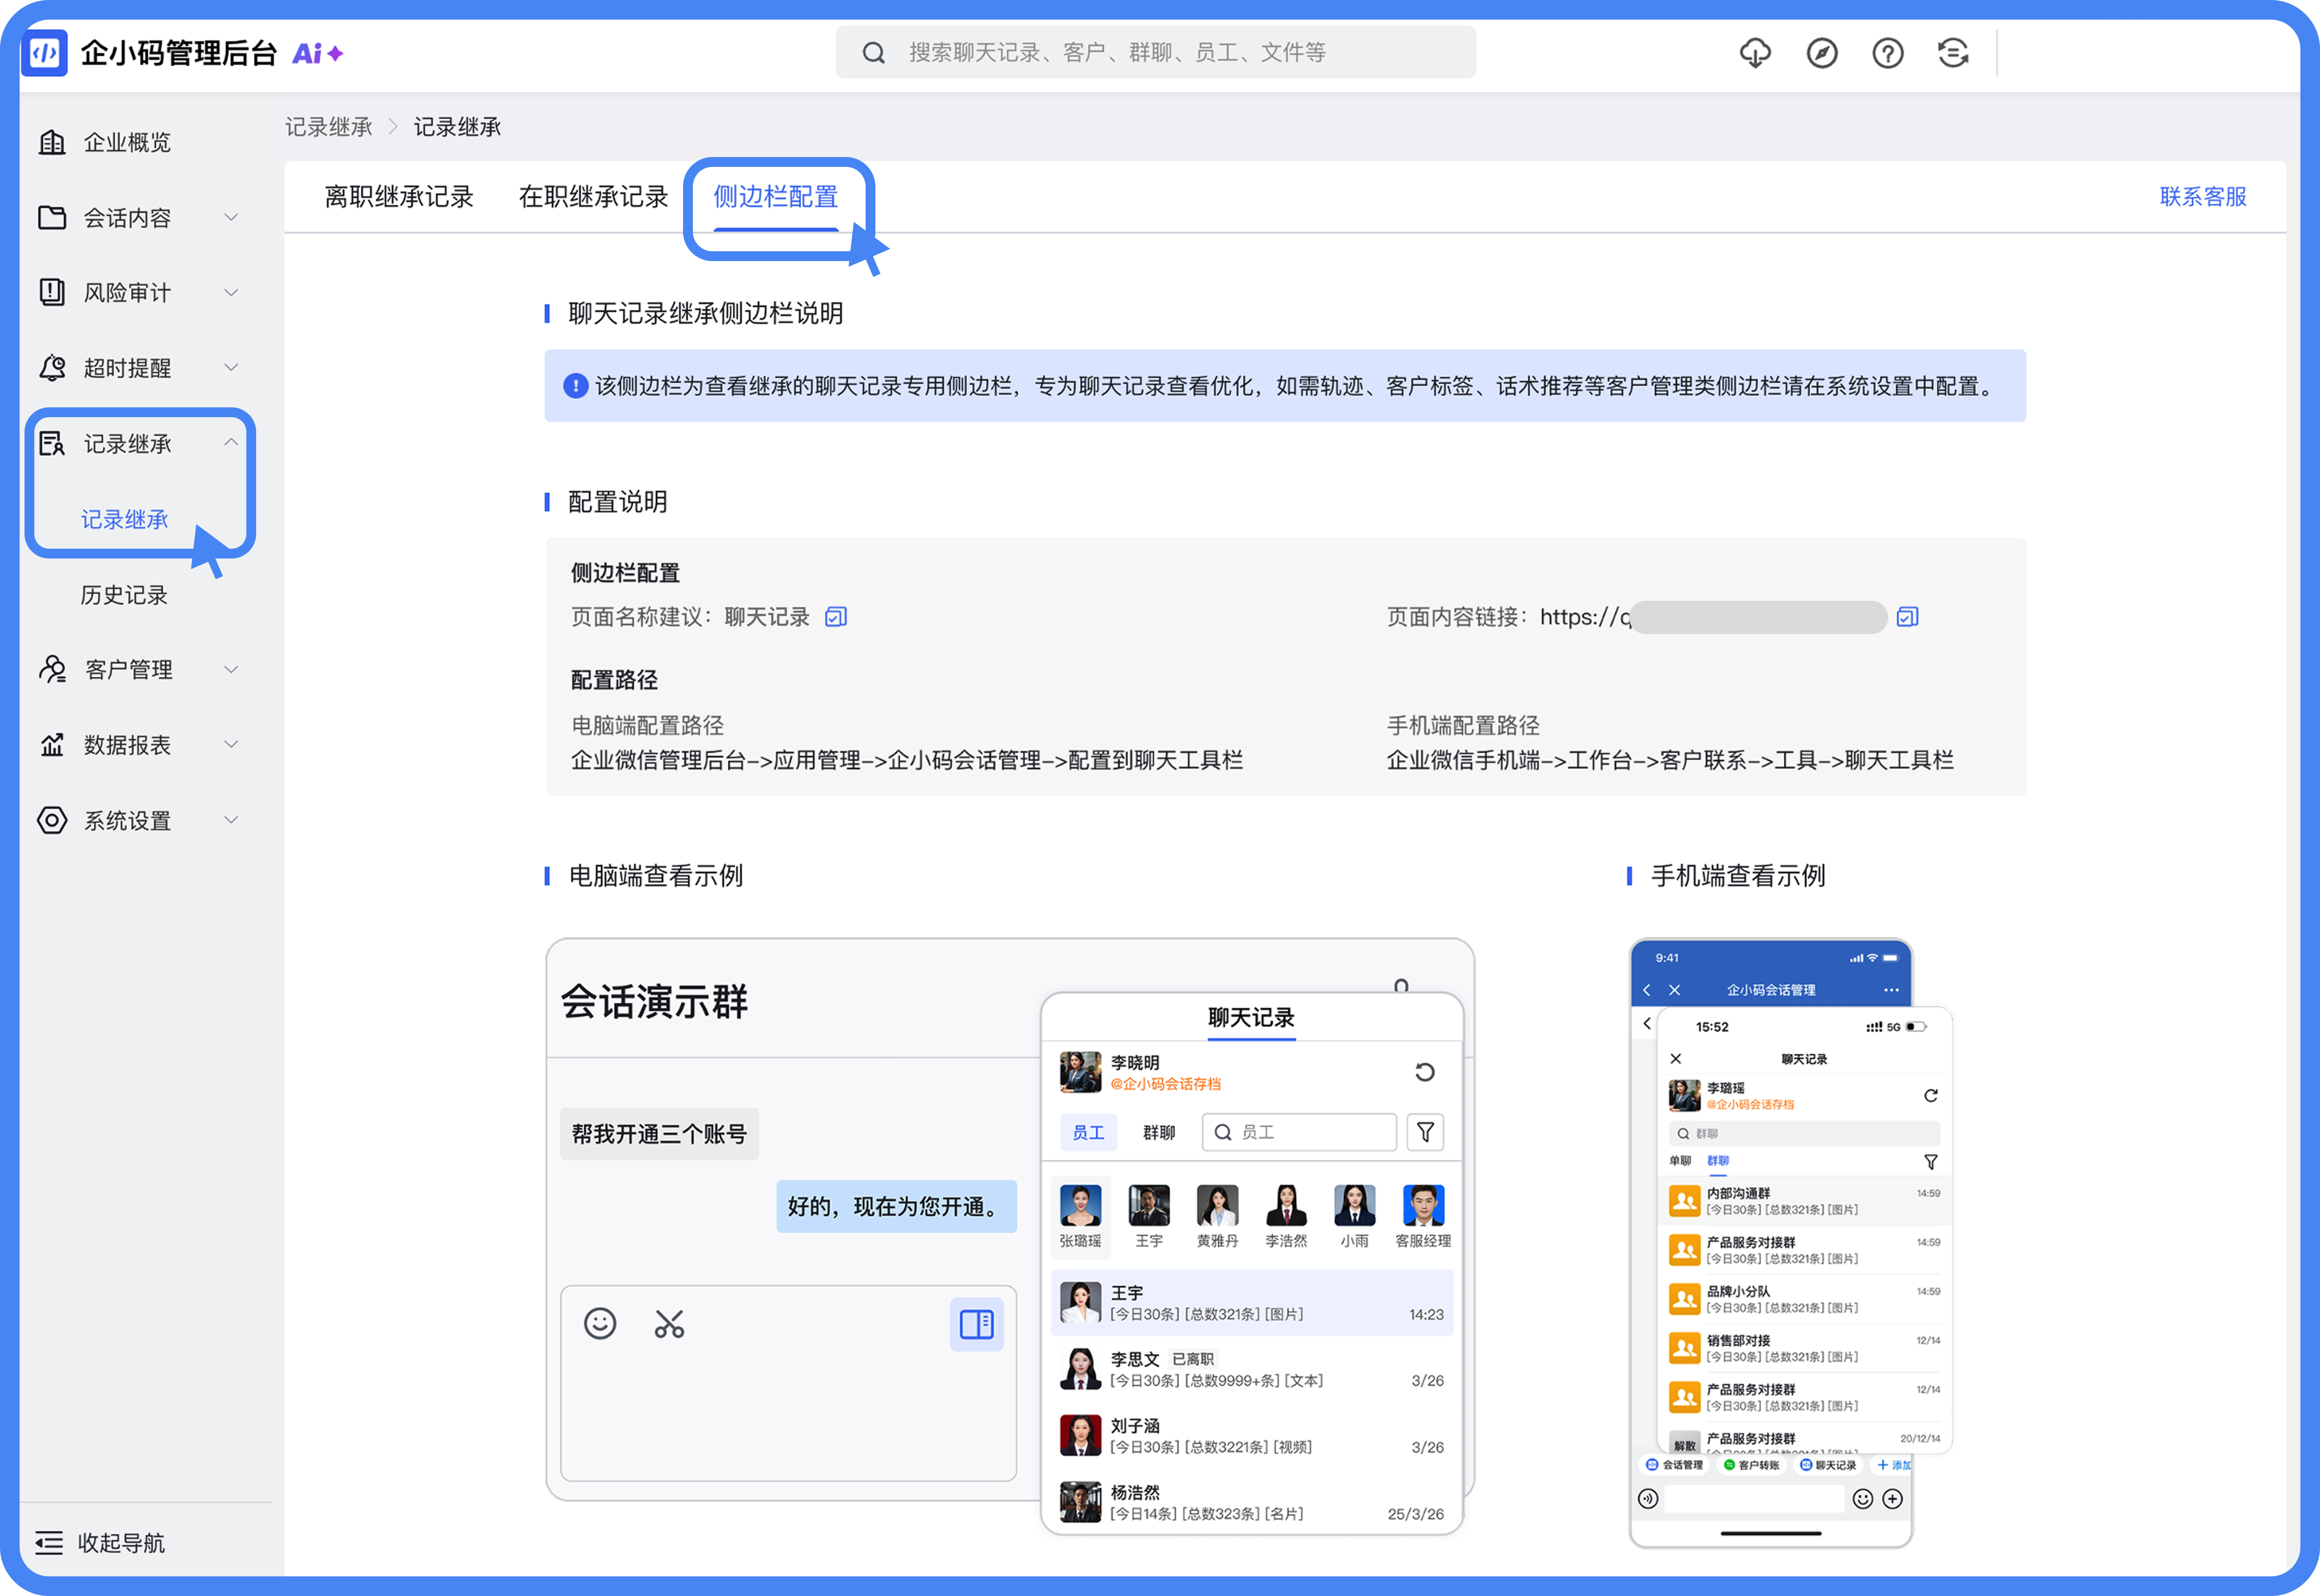Click the switch account icon in header
The height and width of the screenshot is (1596, 2320).
pos(1953,53)
